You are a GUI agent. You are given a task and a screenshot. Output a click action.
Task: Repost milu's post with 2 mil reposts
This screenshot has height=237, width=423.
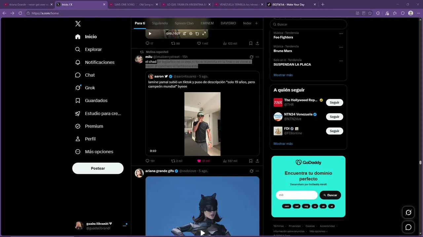tap(177, 161)
